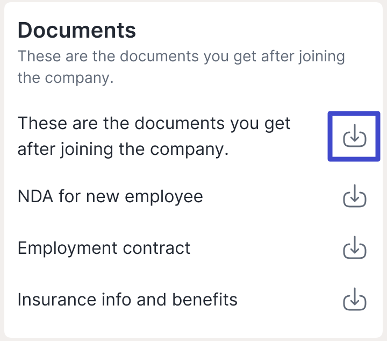Download Insurance info and benefits file
The height and width of the screenshot is (341, 387).
coord(355,300)
